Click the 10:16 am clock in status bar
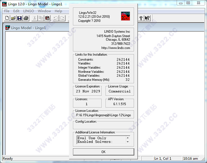 [190, 159]
